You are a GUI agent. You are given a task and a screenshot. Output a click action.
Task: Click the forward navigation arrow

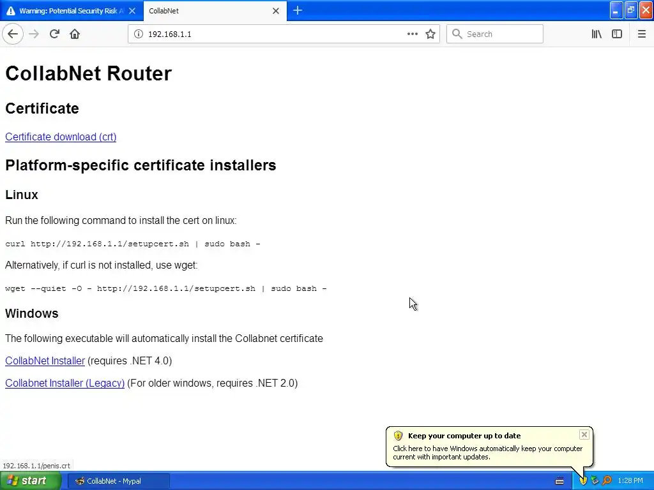tap(34, 34)
